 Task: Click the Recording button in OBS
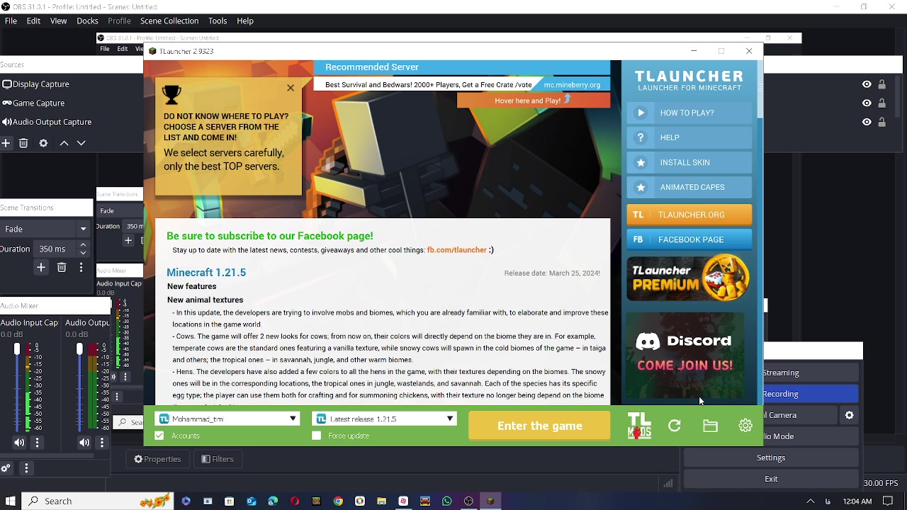[811, 394]
